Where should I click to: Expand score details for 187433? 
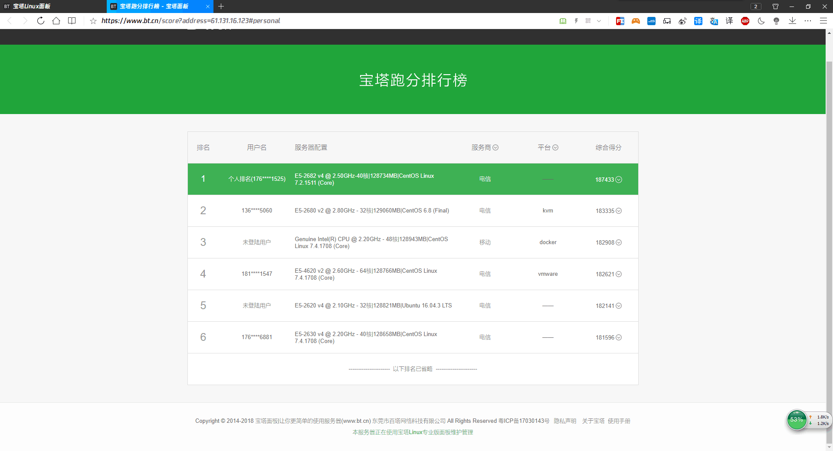pos(619,180)
